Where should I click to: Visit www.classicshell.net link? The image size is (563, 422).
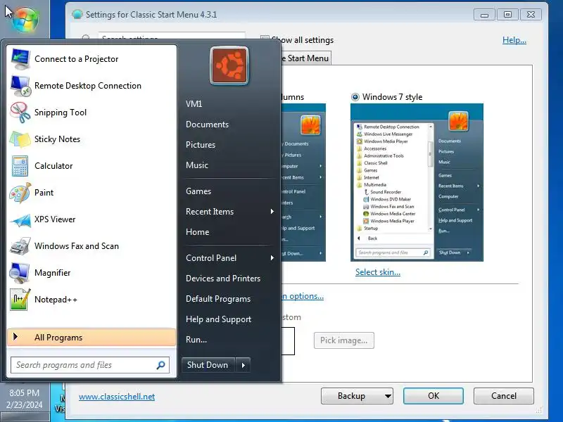pos(117,397)
